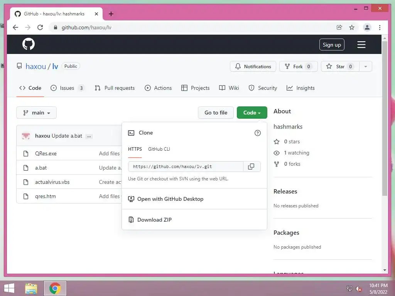View the Insights tab

(301, 88)
